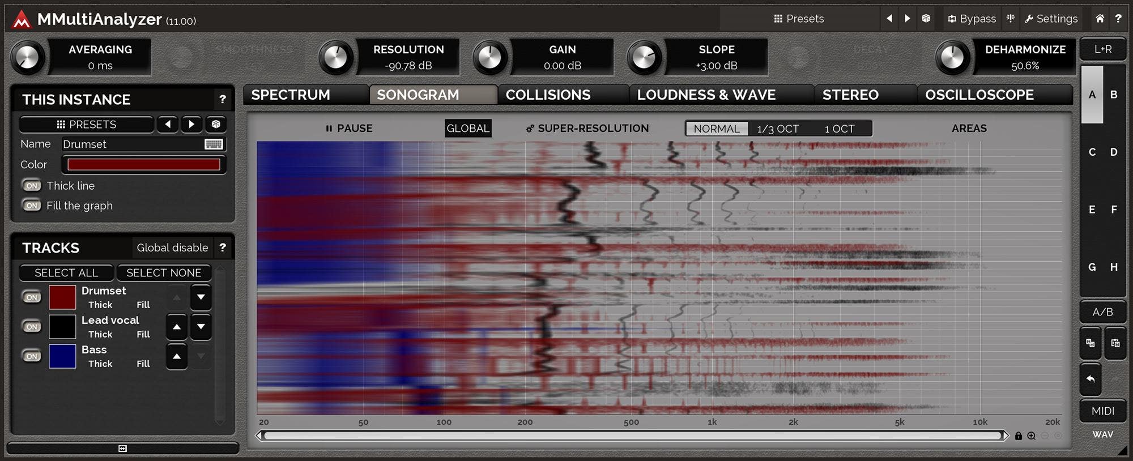Open the LOUDNESS & WAVE tab

click(721, 95)
